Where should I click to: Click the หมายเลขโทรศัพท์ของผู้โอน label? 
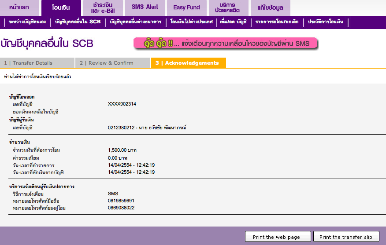[x=39, y=208]
